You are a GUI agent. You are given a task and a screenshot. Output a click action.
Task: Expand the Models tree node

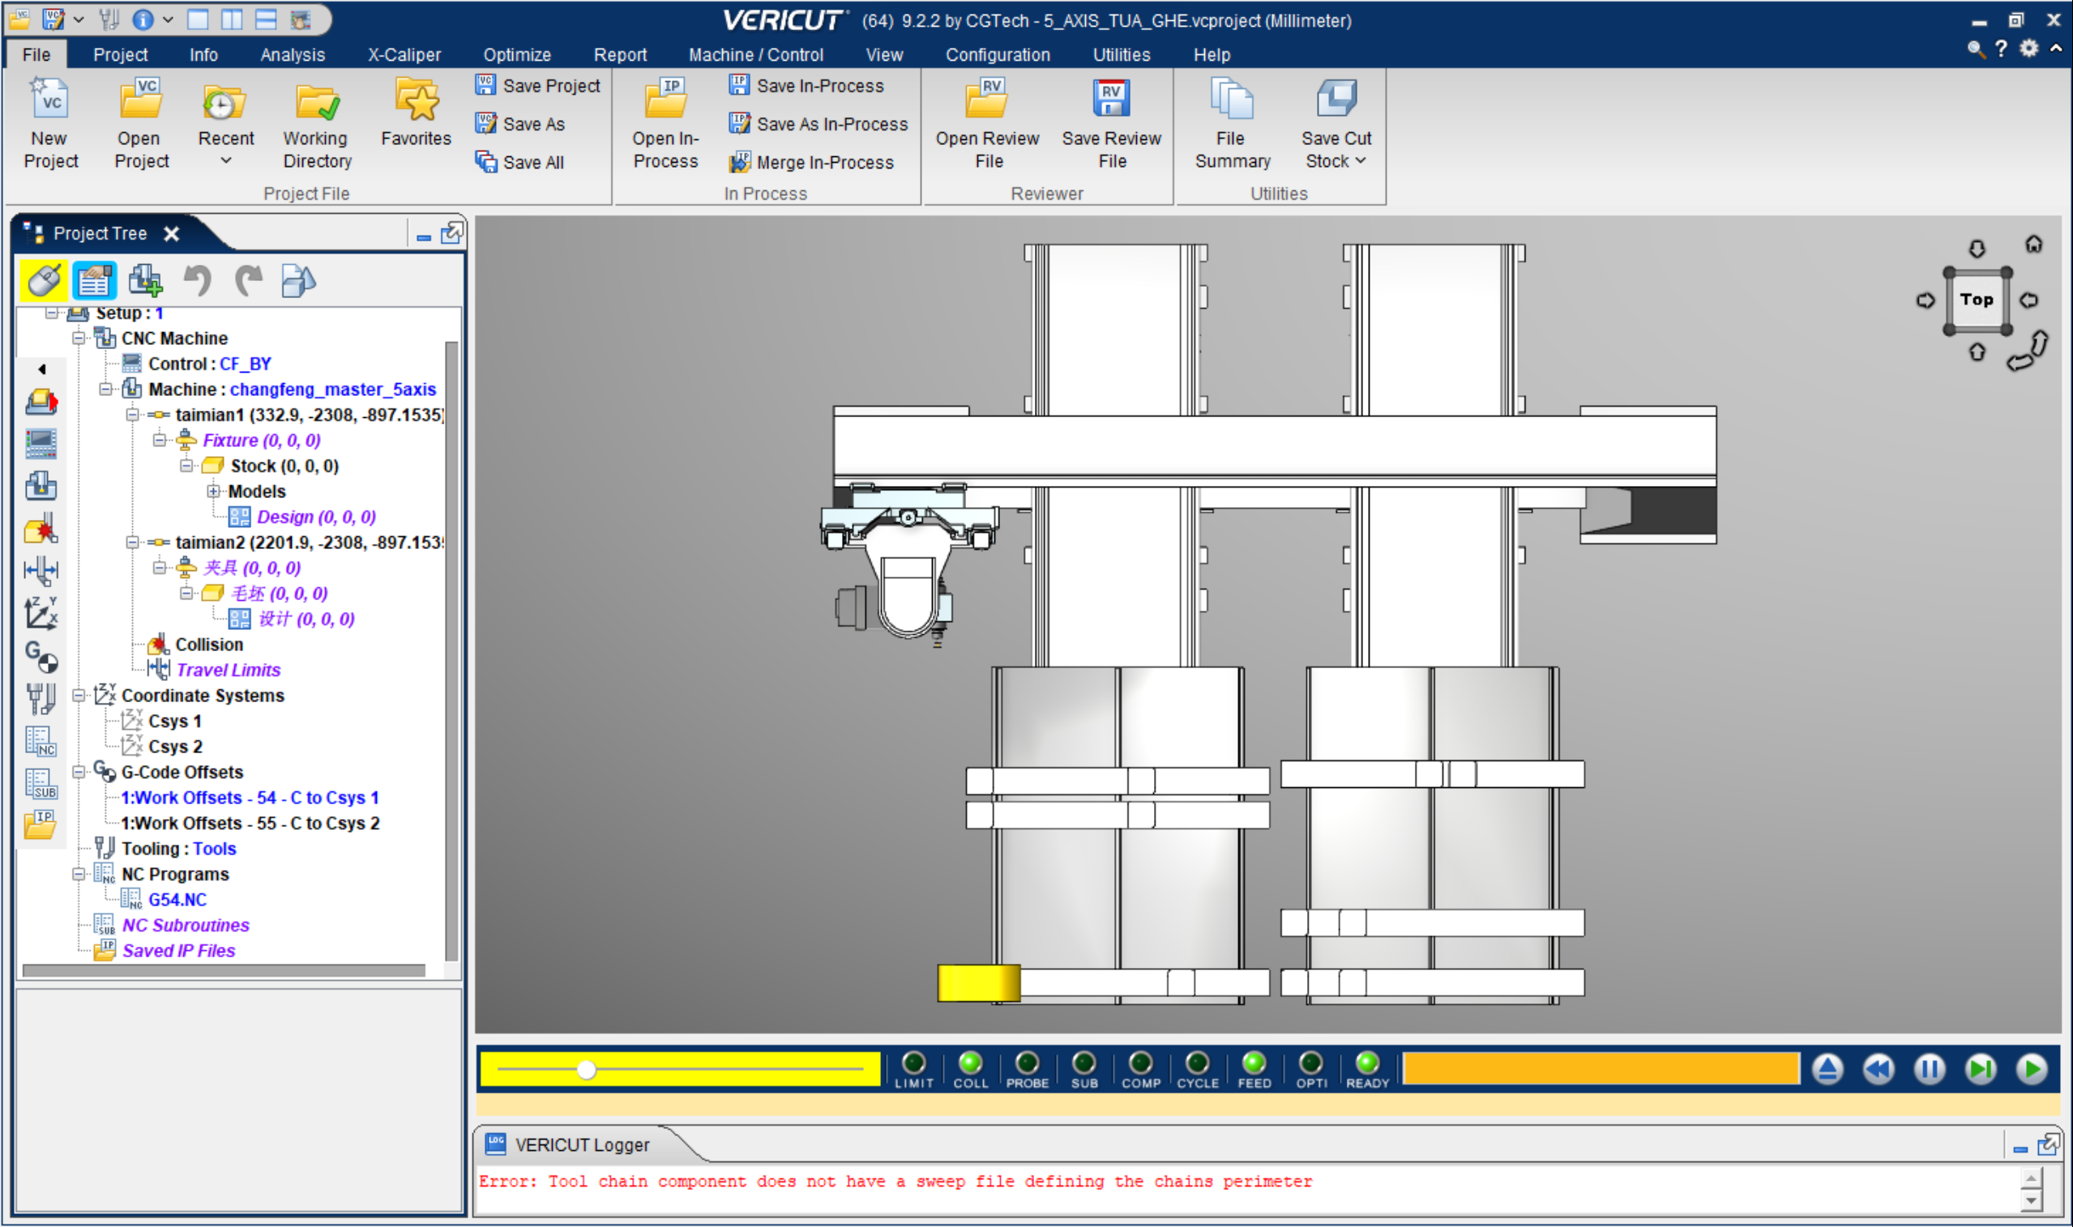213,492
